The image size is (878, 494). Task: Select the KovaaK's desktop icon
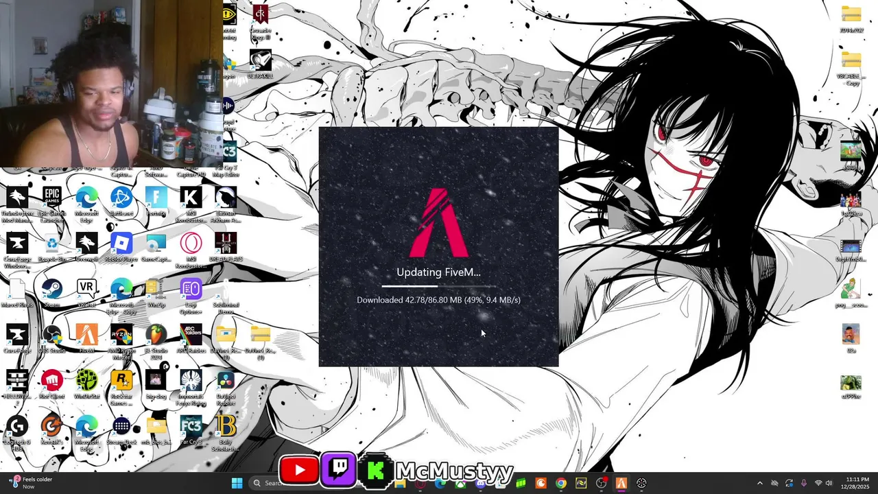click(52, 431)
